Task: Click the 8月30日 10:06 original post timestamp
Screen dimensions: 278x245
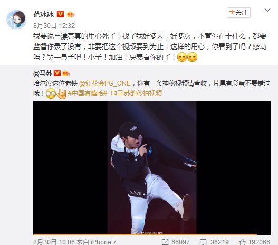Action: [54, 242]
